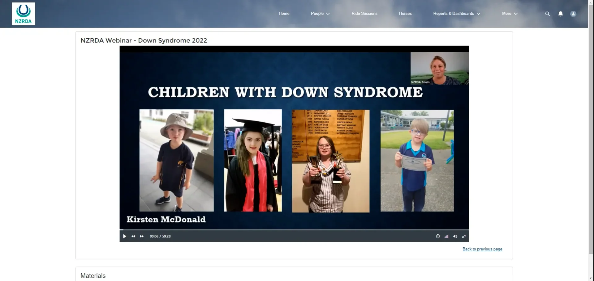Seek using the video progress bar
Screen dimensions: 594x281
coord(294,230)
